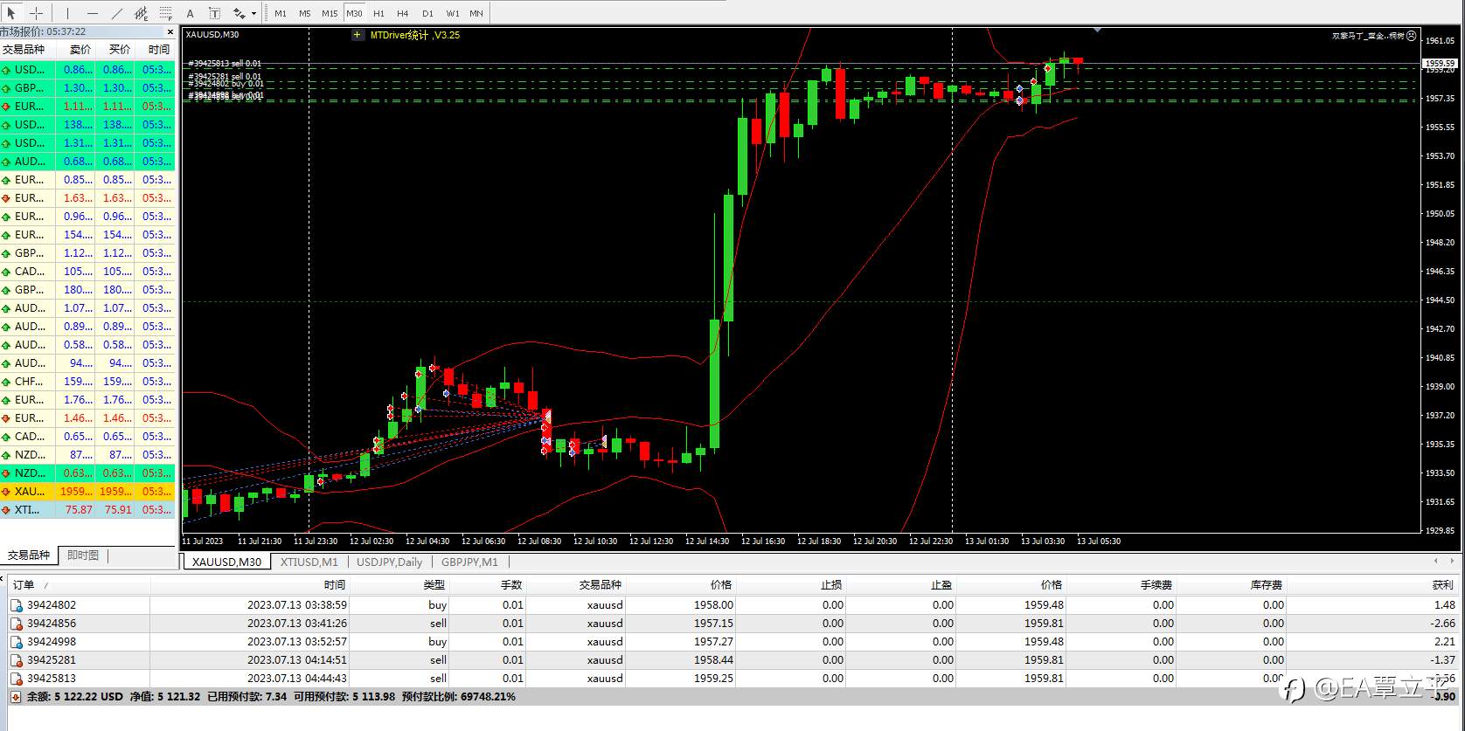
Task: Sort orders by 订单 column header
Action: (x=24, y=584)
